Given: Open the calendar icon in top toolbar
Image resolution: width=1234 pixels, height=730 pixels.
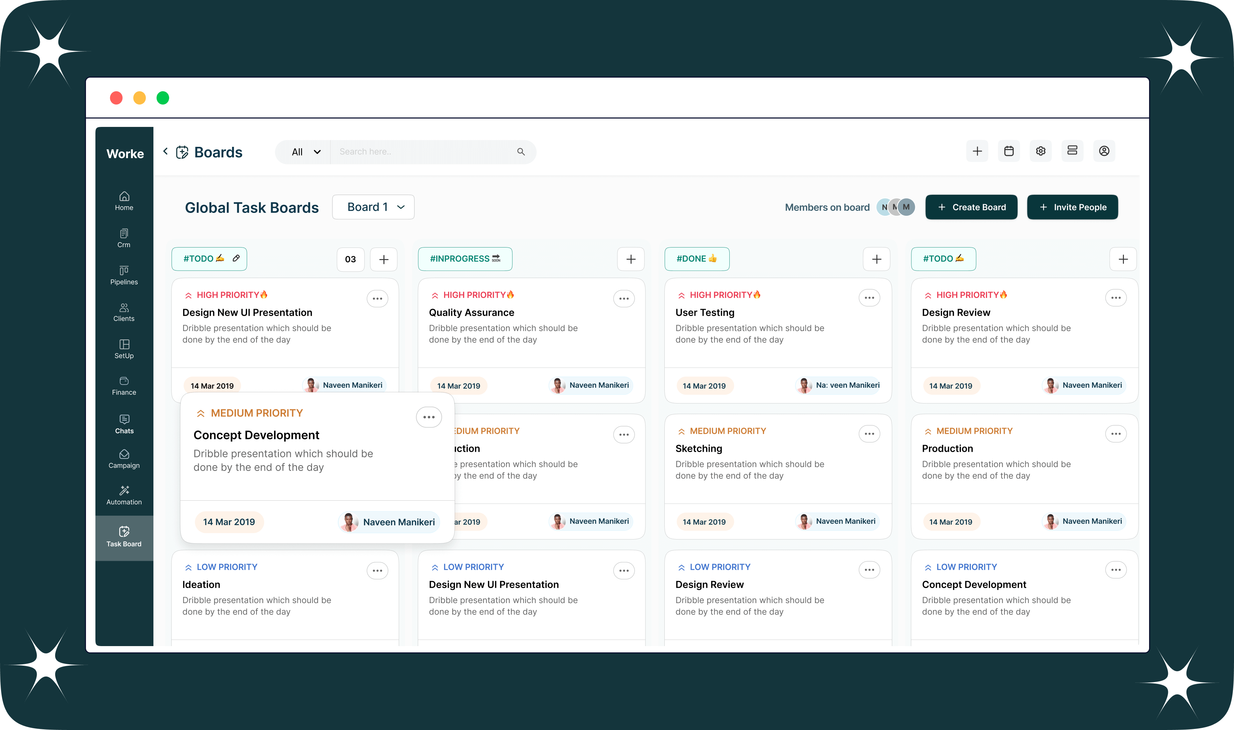Looking at the screenshot, I should 1009,151.
